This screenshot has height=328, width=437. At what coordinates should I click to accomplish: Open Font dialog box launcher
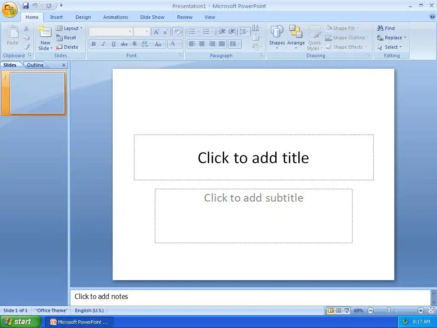180,56
